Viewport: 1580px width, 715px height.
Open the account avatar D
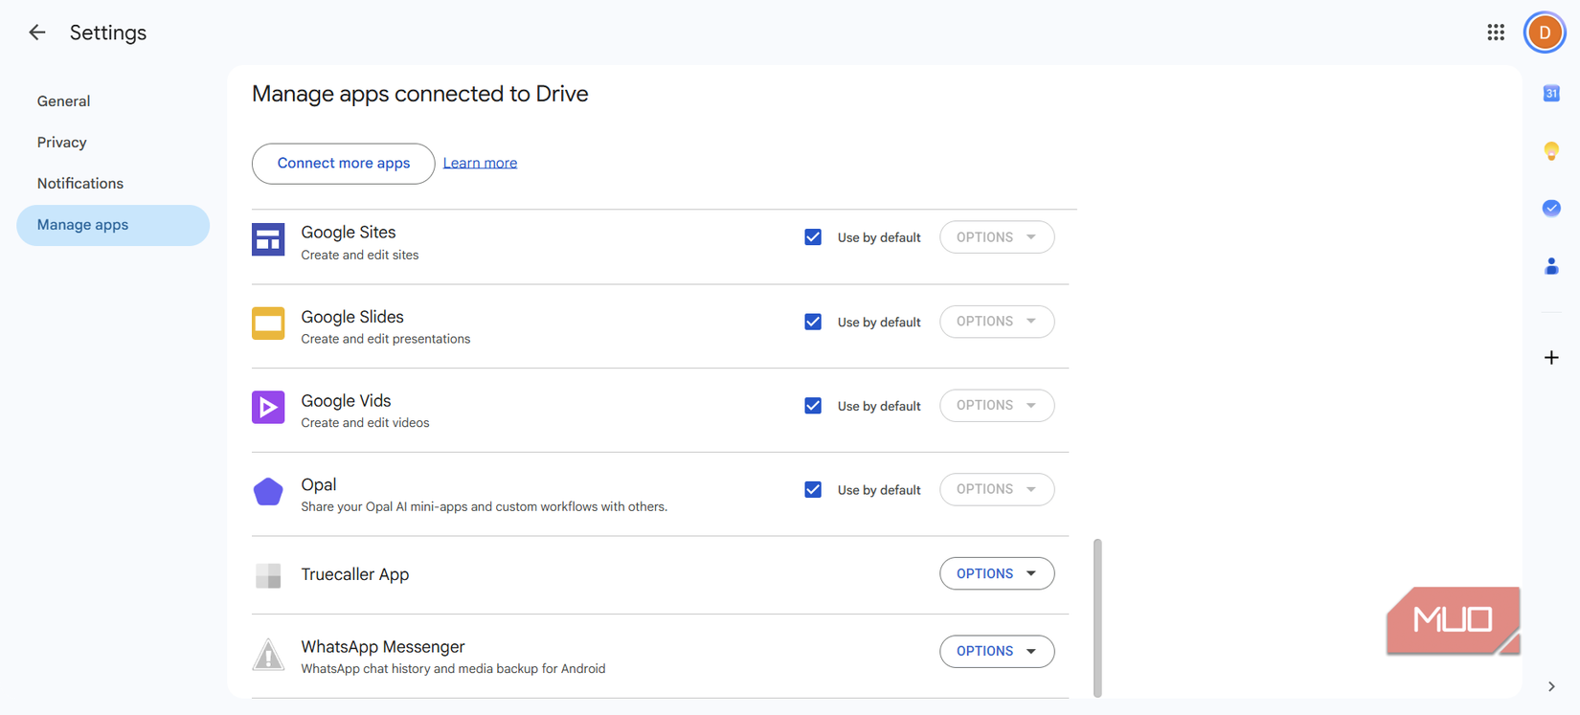tap(1545, 33)
